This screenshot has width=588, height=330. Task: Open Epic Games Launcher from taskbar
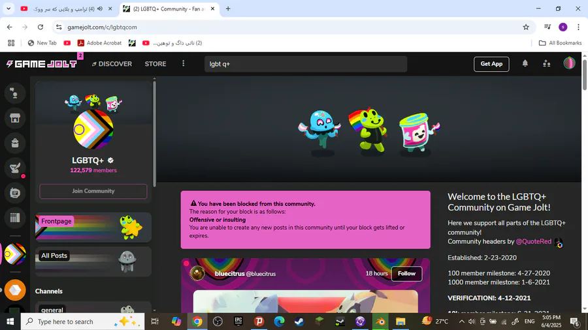238,322
